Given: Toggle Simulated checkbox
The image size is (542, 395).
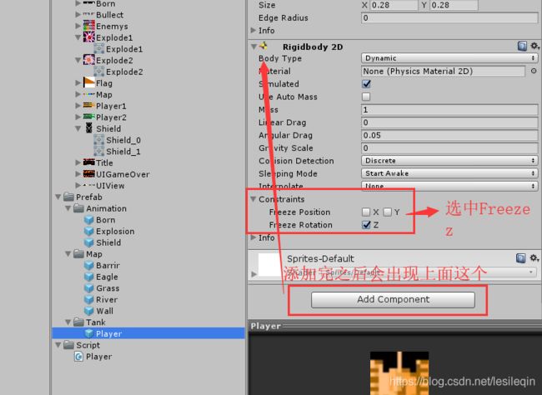Looking at the screenshot, I should click(366, 84).
